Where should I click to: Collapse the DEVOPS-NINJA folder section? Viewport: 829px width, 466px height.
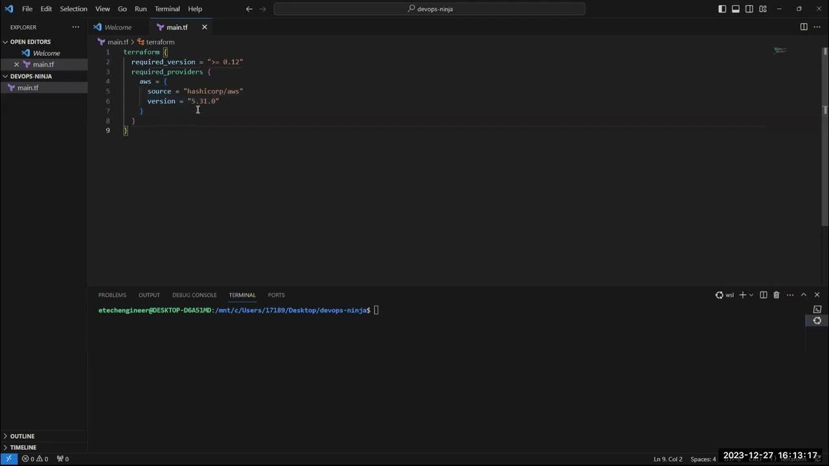[x=30, y=76]
